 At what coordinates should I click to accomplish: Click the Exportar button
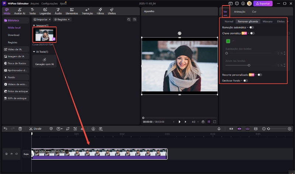pos(263,3)
